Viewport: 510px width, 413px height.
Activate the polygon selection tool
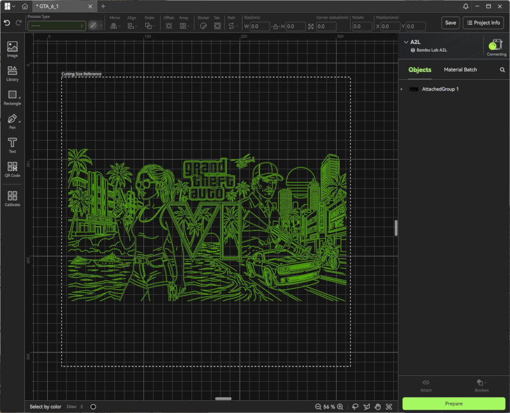(367, 407)
